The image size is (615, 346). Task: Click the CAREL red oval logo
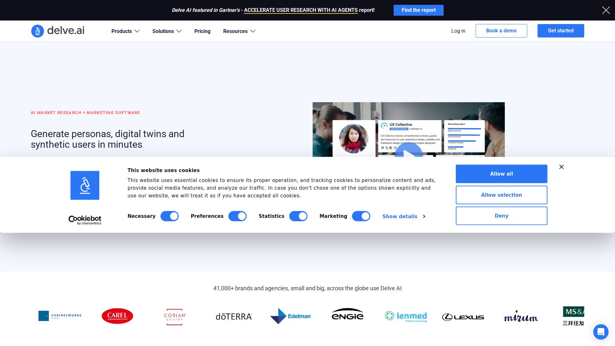click(x=117, y=316)
